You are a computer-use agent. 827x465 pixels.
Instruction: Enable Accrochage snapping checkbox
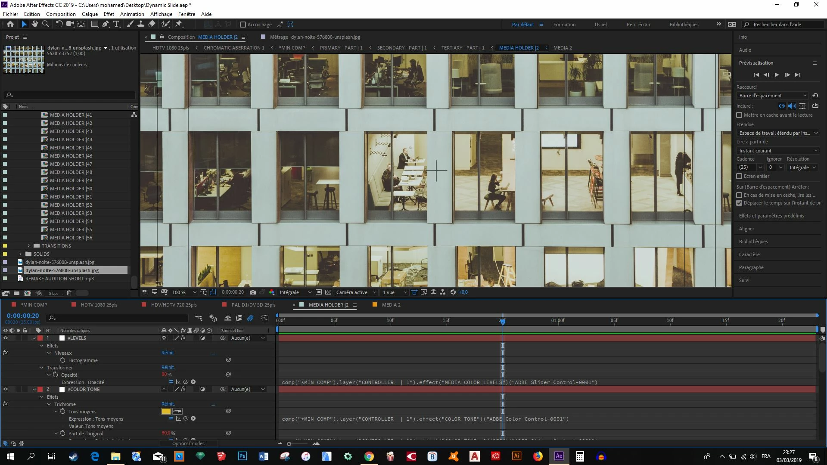click(x=243, y=25)
